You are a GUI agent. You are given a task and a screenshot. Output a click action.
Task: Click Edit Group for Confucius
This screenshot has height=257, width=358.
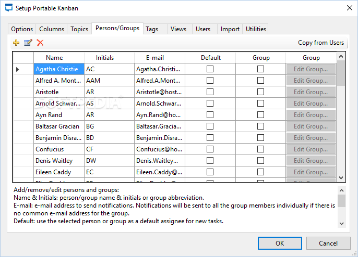tap(311, 149)
